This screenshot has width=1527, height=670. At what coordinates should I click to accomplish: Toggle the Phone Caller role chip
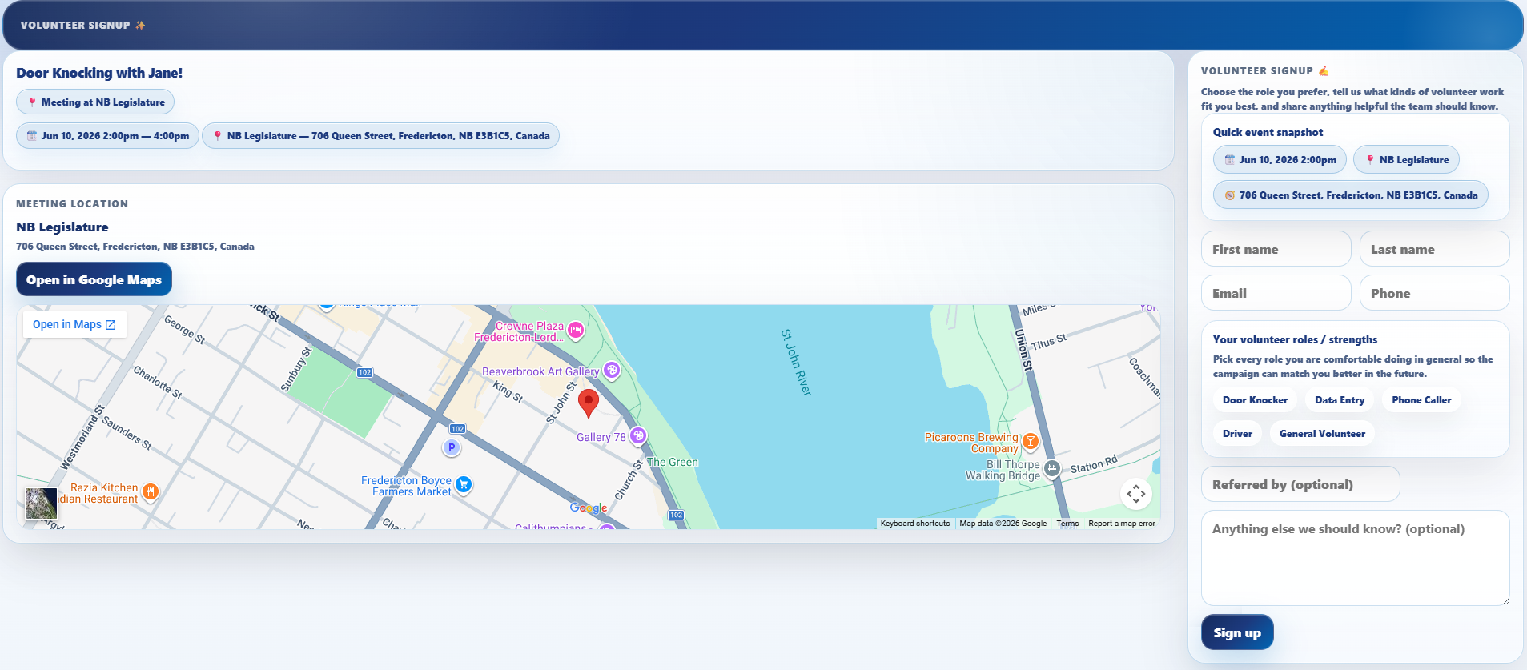pyautogui.click(x=1421, y=400)
